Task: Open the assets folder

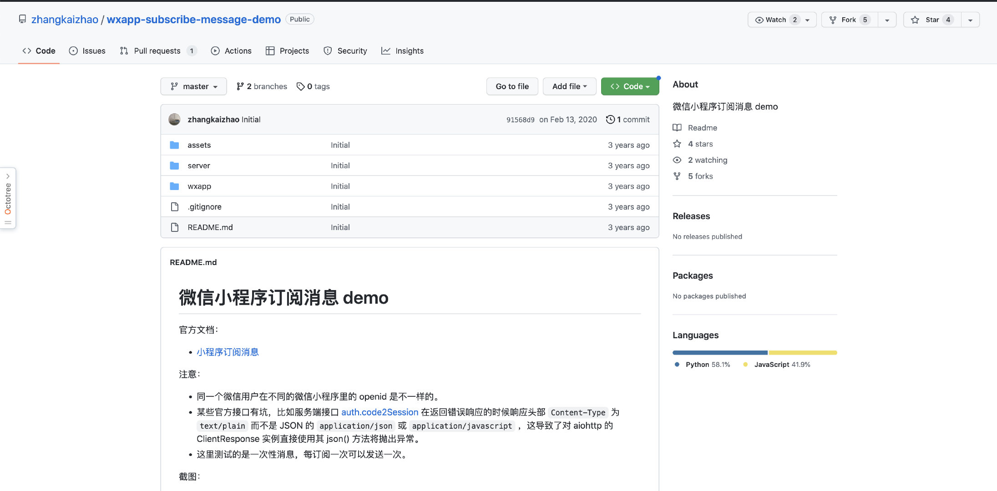Action: tap(199, 145)
